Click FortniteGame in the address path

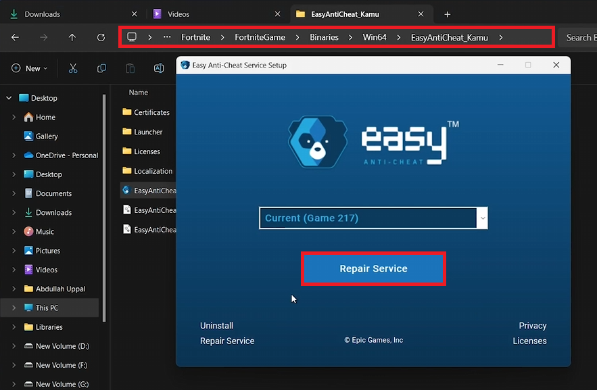click(260, 37)
